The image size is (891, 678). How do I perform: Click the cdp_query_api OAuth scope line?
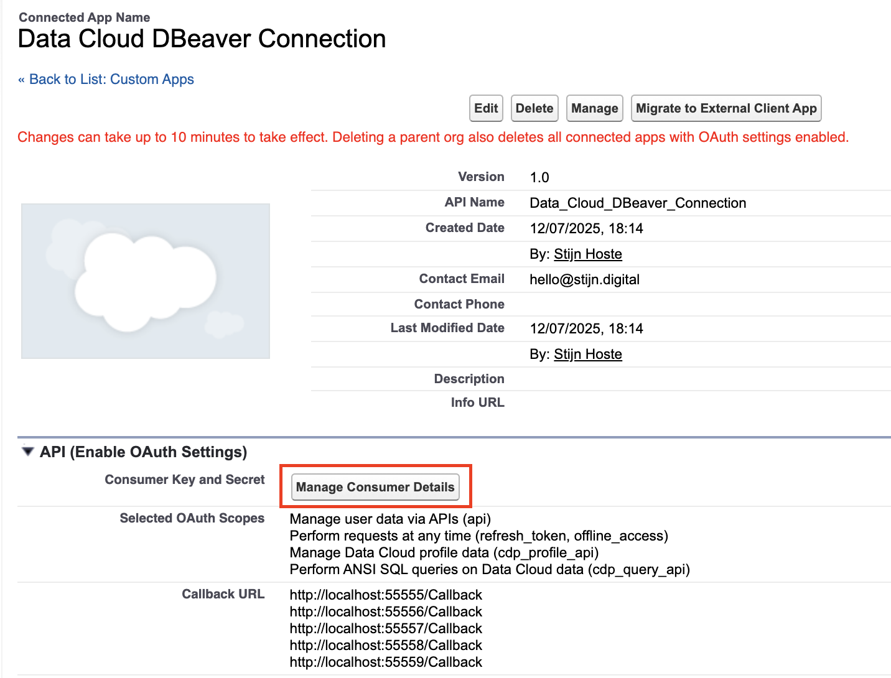489,569
